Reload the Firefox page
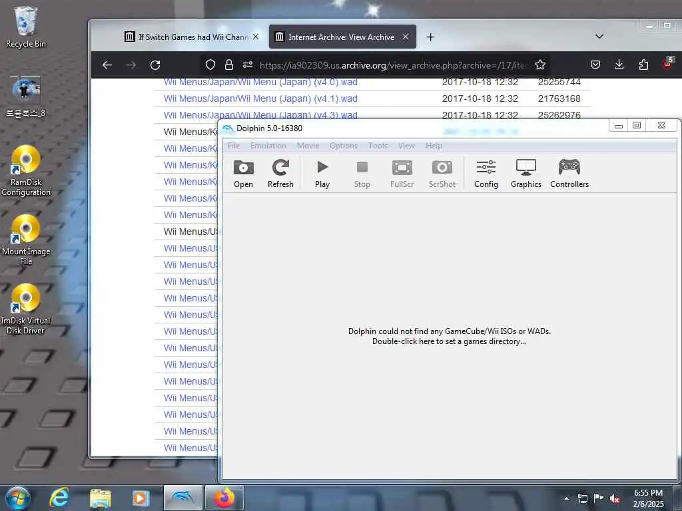The image size is (682, 511). click(x=155, y=65)
